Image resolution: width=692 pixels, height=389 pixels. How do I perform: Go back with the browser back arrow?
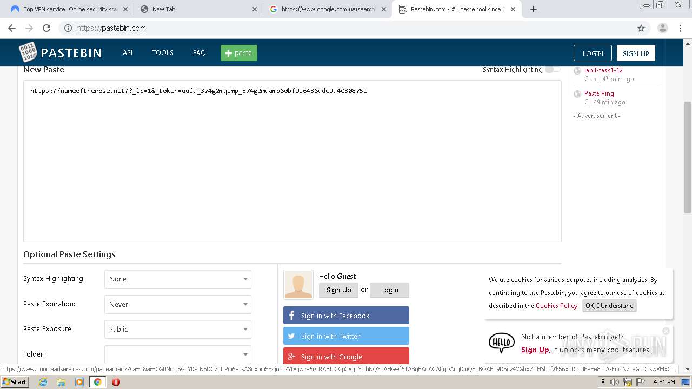[12, 28]
